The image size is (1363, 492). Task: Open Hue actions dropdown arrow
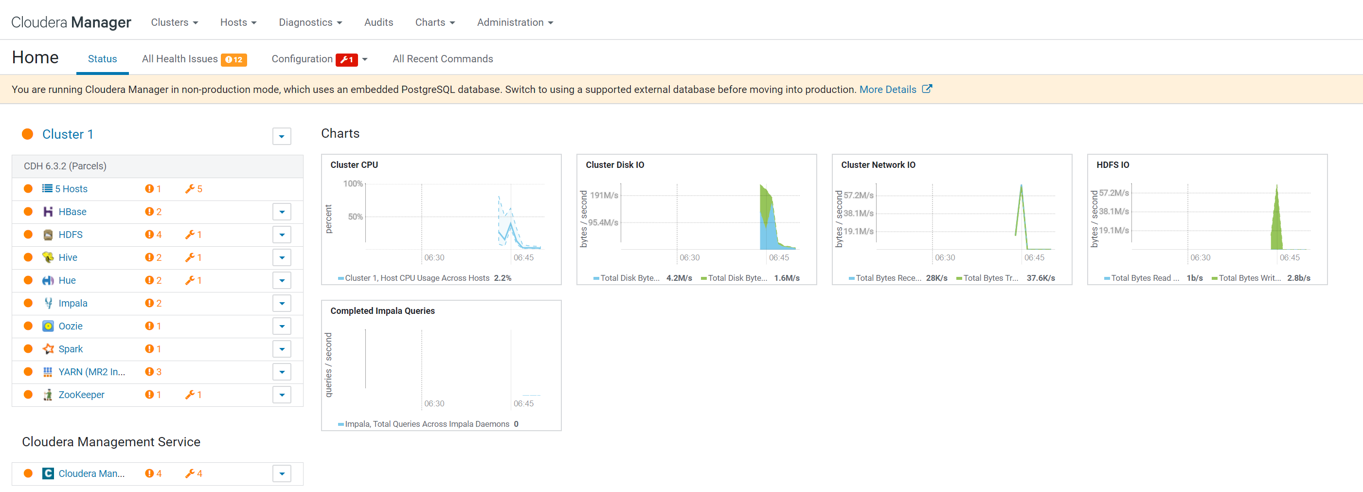[282, 280]
